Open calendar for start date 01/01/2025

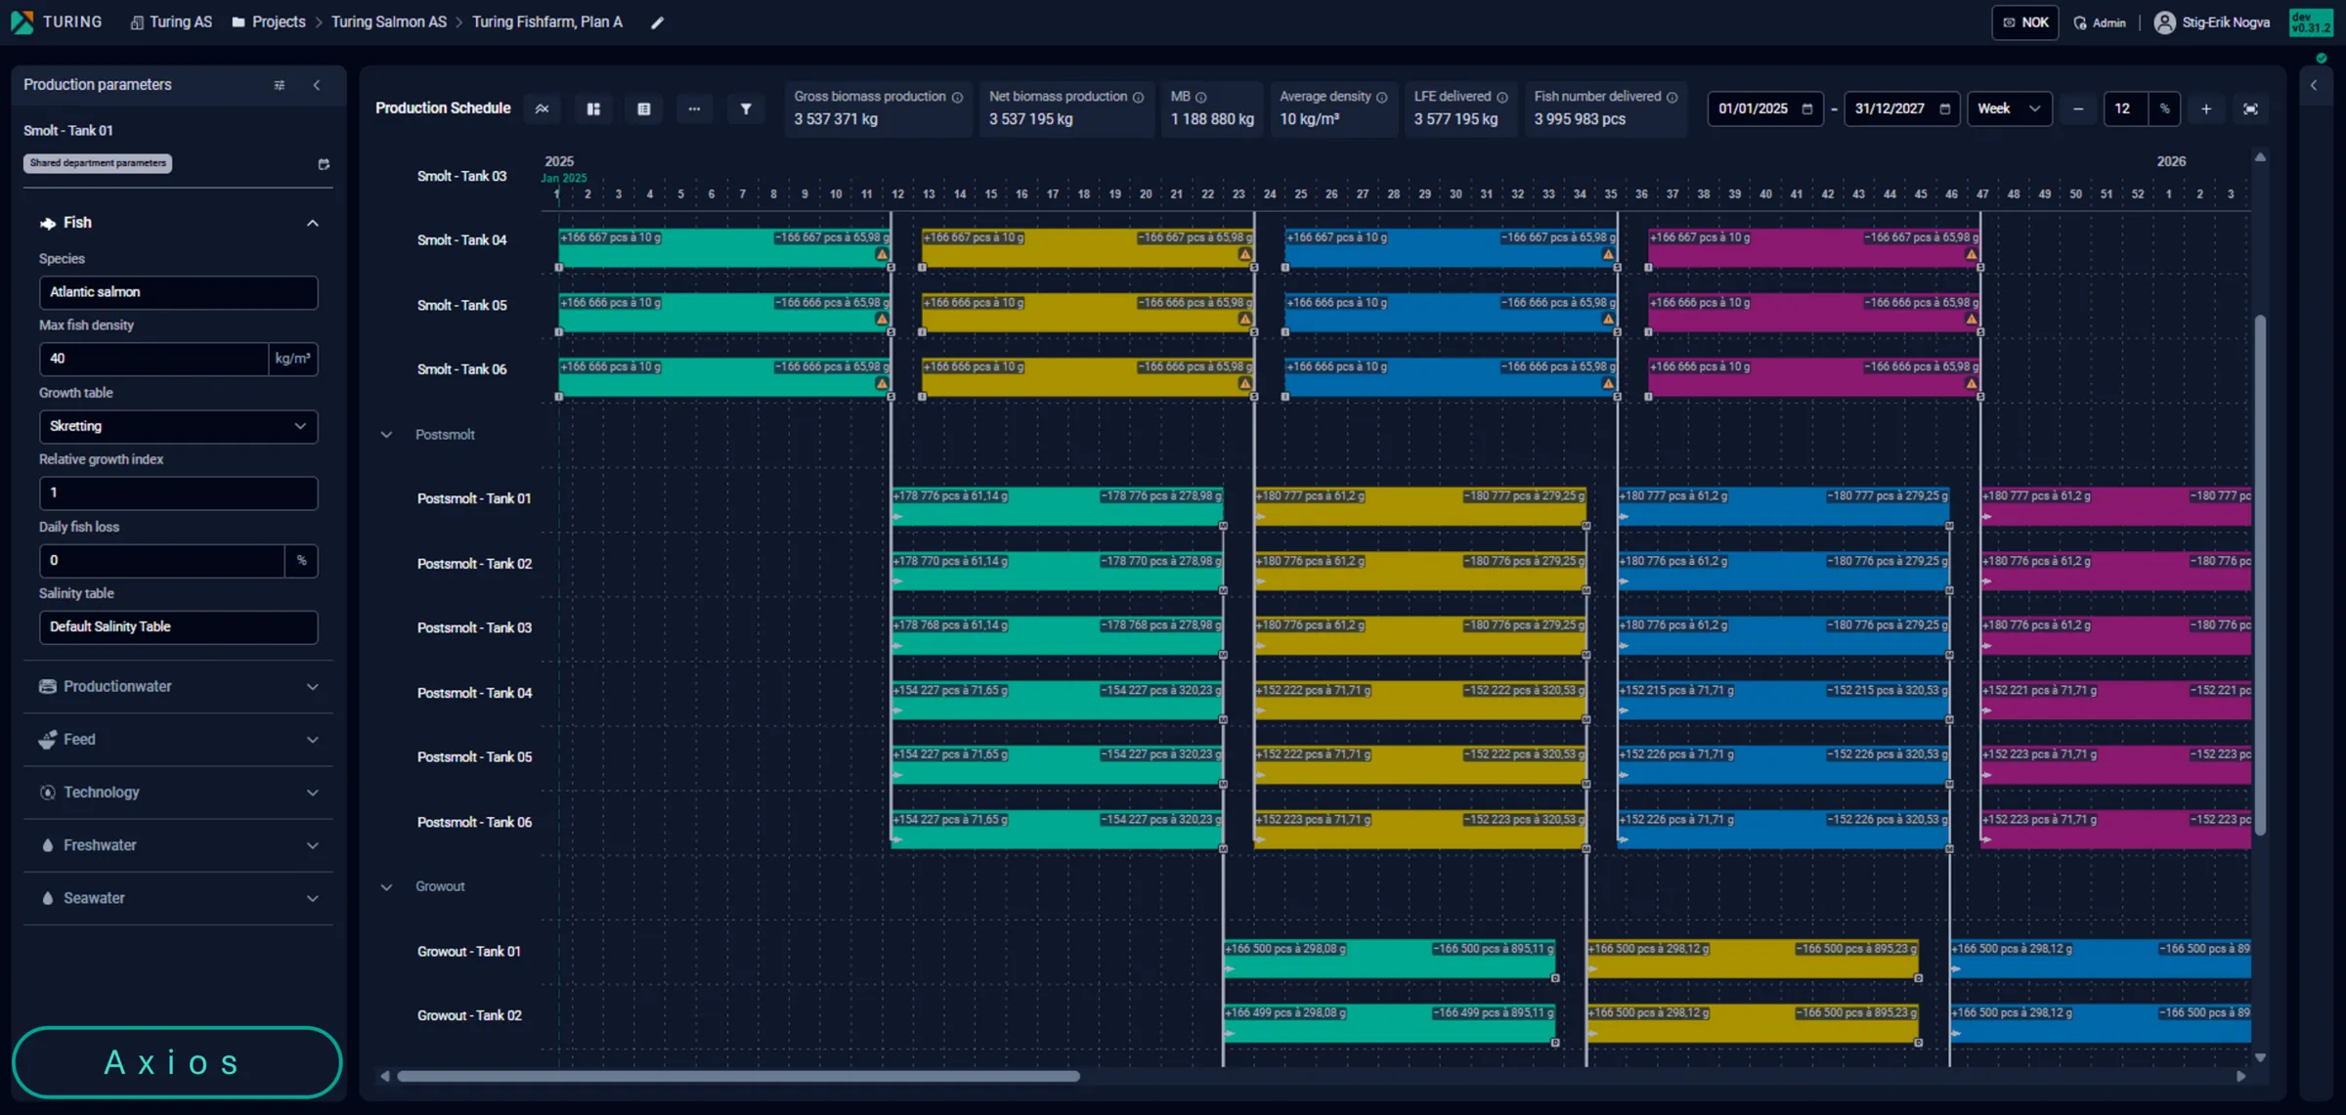1807,108
